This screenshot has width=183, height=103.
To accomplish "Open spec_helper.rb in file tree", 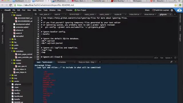I will click(21, 72).
